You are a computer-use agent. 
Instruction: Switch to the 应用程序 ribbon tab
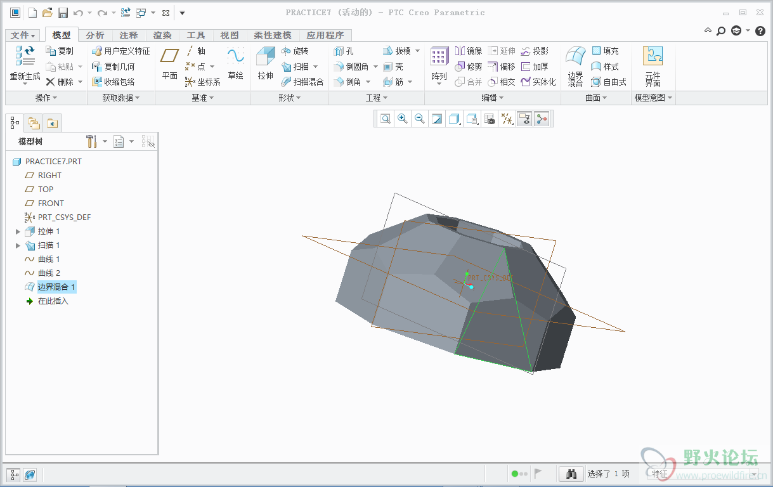[x=325, y=36]
